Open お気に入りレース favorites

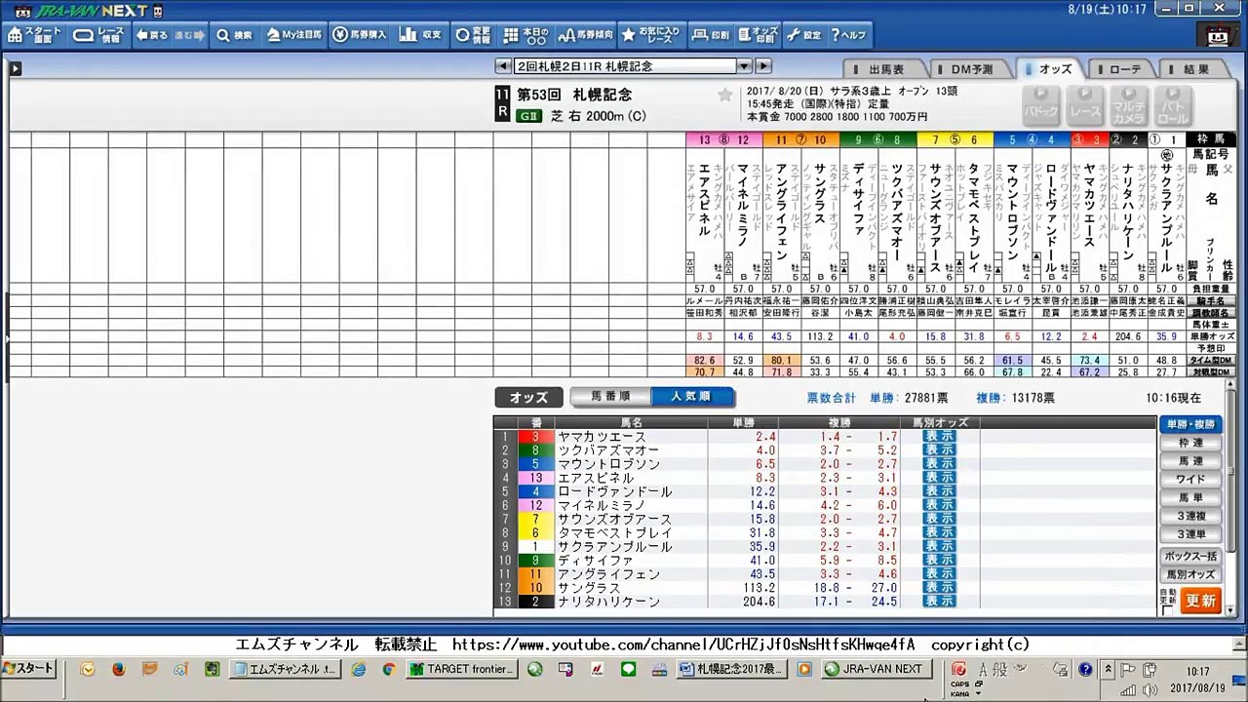650,35
